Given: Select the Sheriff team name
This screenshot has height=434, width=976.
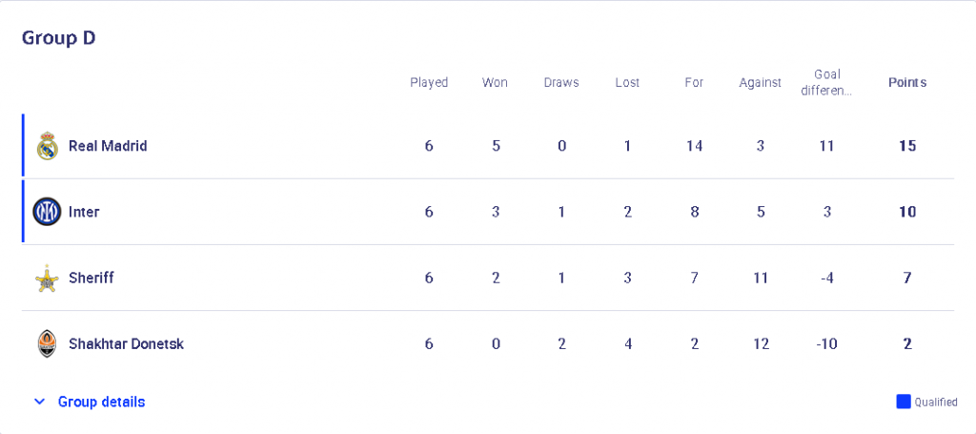Looking at the screenshot, I should [91, 279].
